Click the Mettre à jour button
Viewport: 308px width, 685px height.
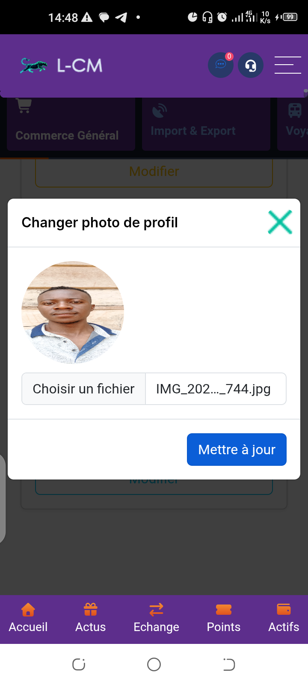click(x=237, y=450)
